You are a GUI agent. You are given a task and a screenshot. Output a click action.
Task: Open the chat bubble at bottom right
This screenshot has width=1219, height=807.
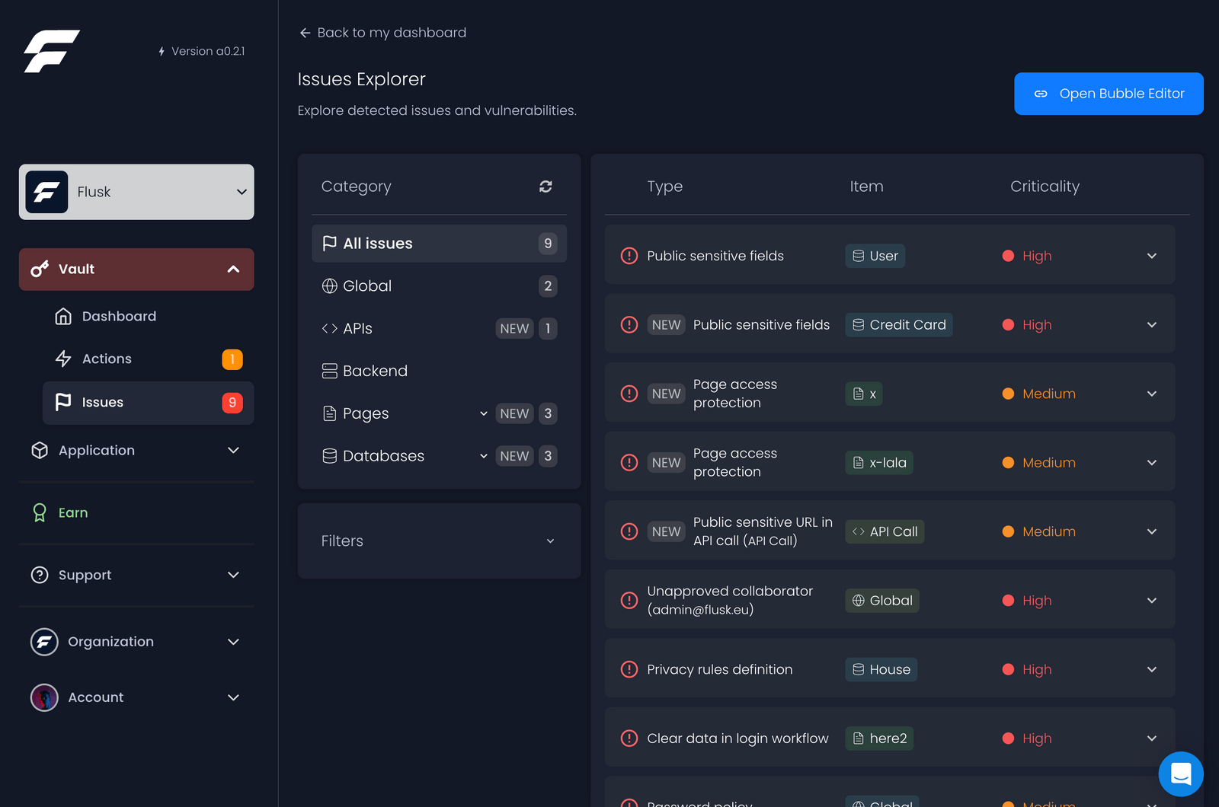(1180, 774)
